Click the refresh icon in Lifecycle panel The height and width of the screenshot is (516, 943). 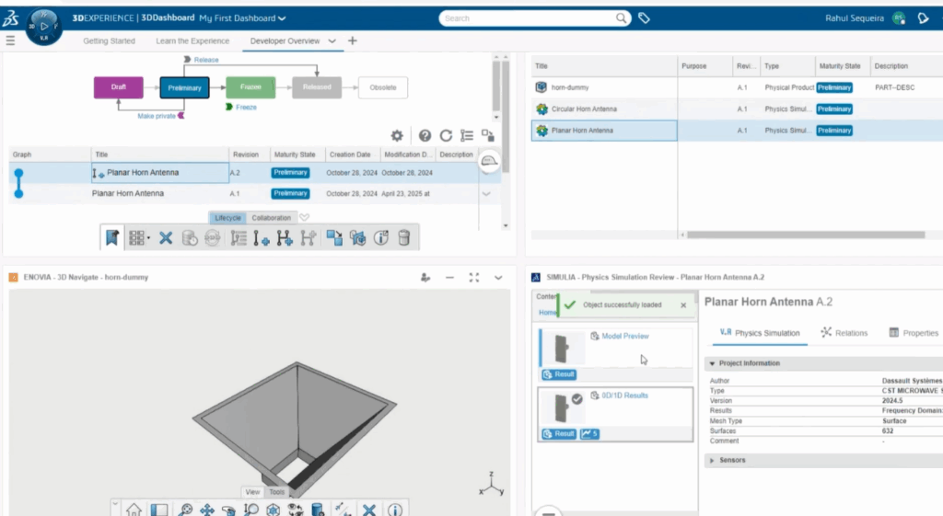446,135
